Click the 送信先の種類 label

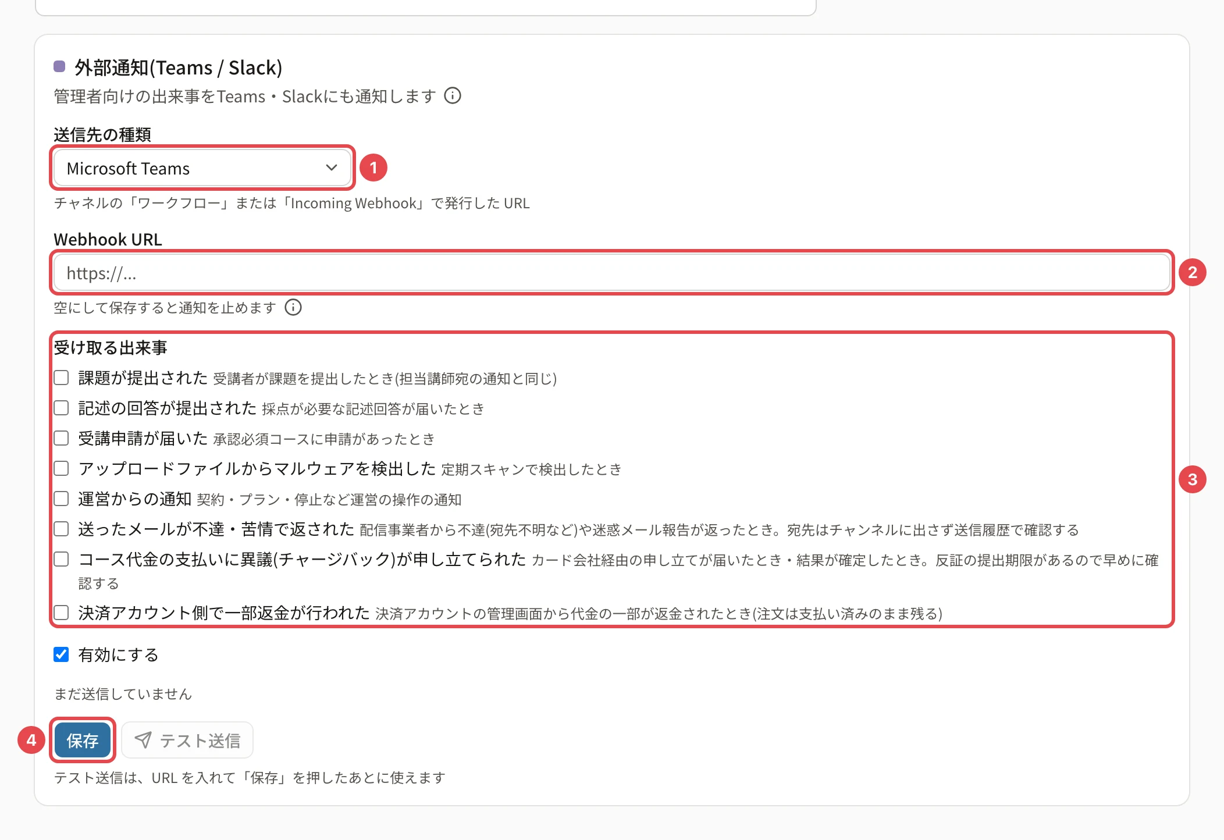click(102, 134)
